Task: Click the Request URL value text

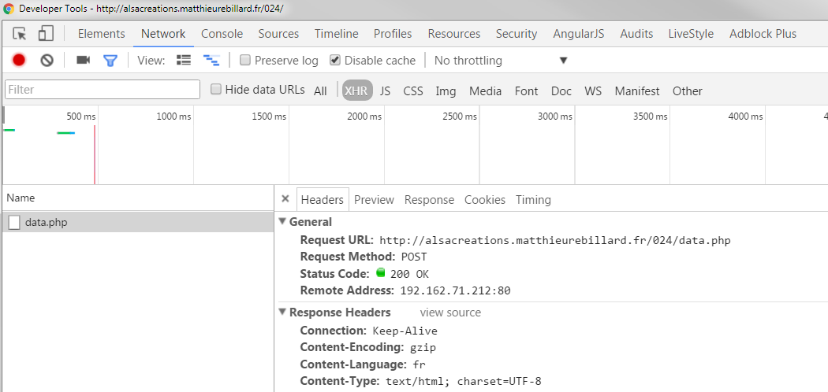Action: point(555,241)
